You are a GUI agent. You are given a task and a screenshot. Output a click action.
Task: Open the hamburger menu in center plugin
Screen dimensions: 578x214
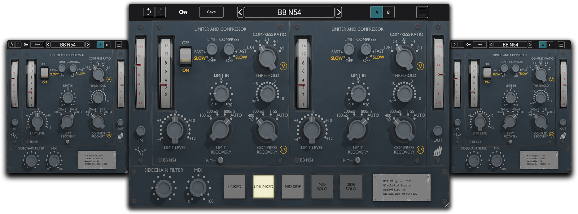coord(422,12)
